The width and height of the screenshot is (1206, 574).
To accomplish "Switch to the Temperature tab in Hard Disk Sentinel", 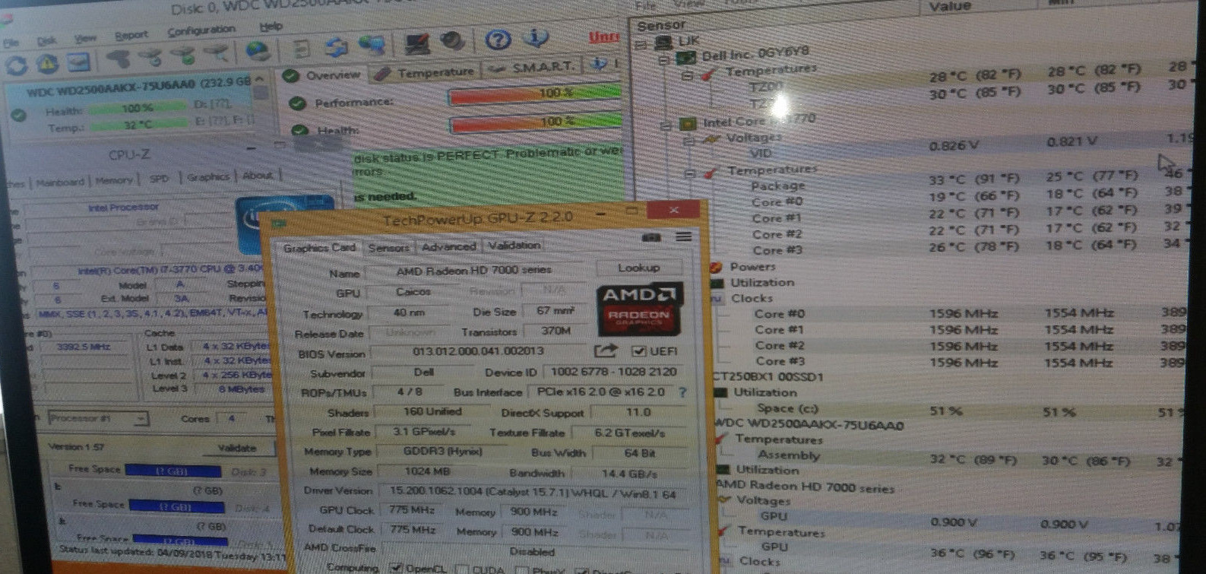I will pyautogui.click(x=426, y=72).
